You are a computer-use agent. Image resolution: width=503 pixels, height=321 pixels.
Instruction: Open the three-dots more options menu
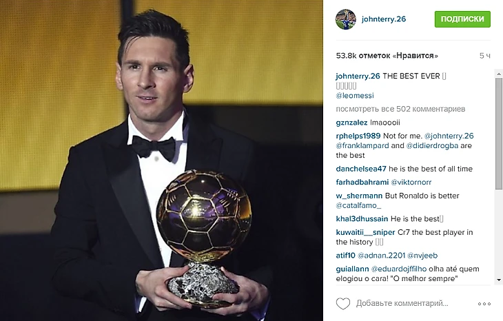(484, 304)
